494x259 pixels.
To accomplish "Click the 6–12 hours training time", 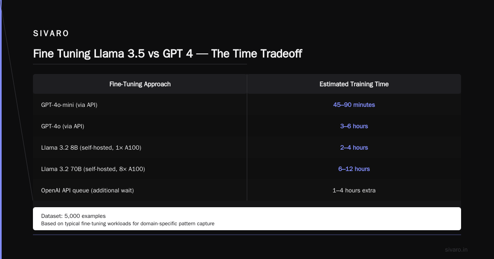I will point(354,169).
